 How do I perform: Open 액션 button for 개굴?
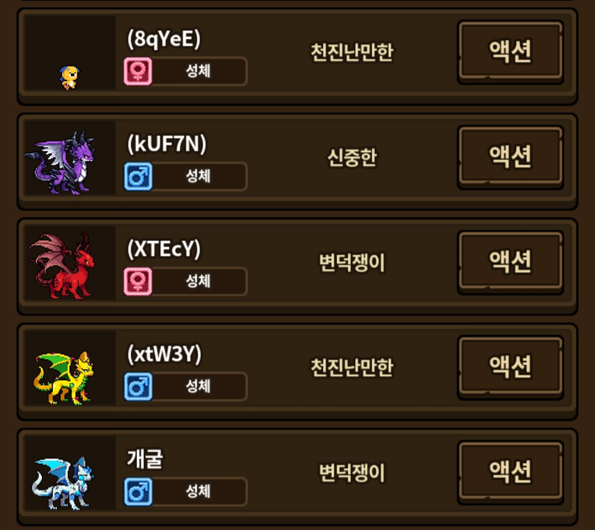tap(510, 472)
